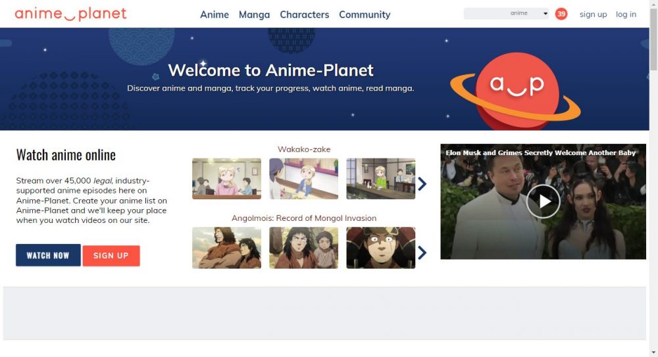The image size is (658, 357).
Task: Open the red 39 notifications badge
Action: point(561,14)
